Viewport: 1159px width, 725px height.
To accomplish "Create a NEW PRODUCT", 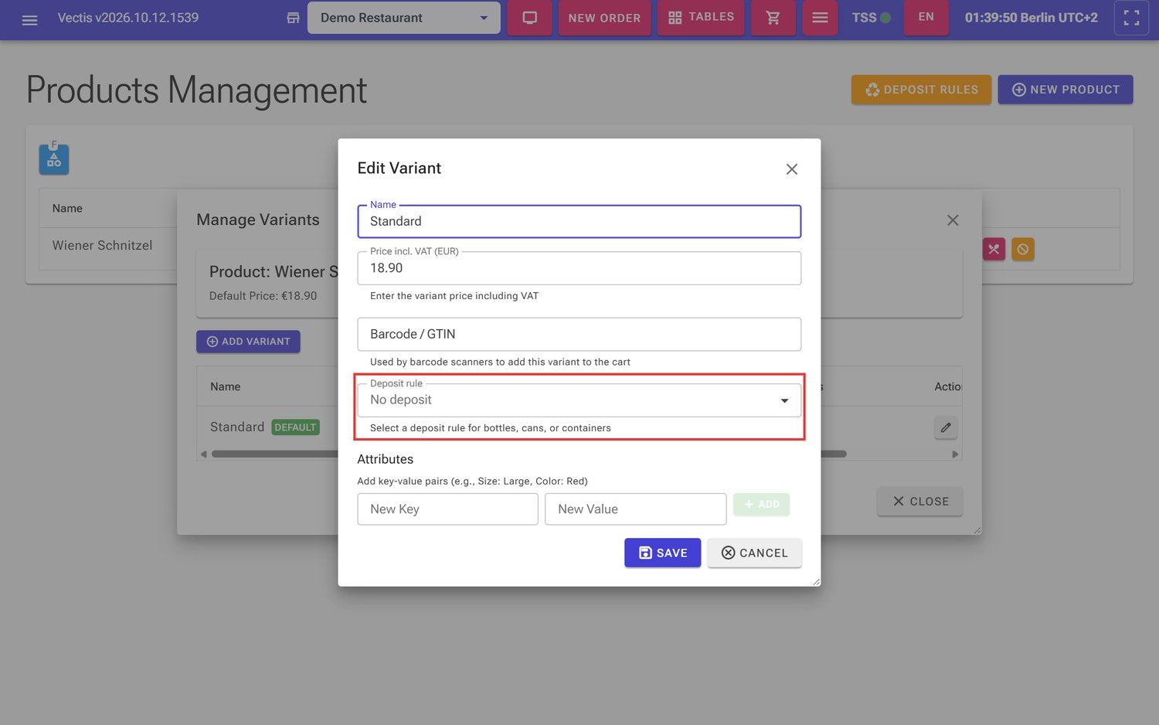I will (x=1066, y=90).
